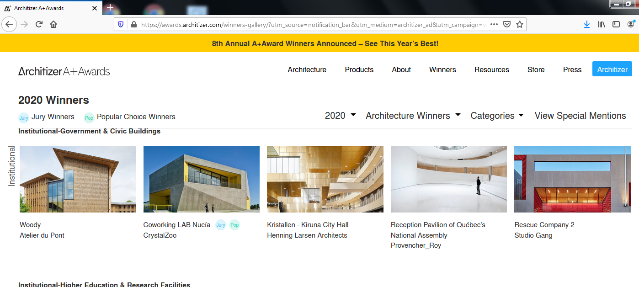Open the Québec National Assembly pavilion image

(449, 179)
